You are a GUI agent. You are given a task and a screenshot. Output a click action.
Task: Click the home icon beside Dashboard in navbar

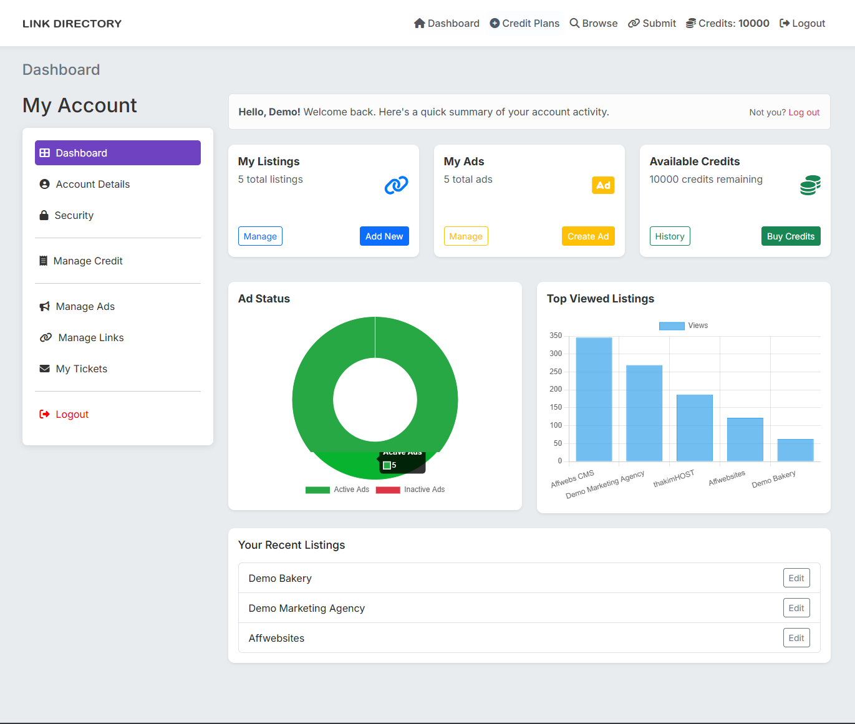coord(419,23)
